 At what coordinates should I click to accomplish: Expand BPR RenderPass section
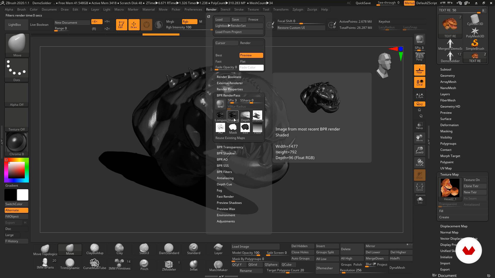pos(228,95)
